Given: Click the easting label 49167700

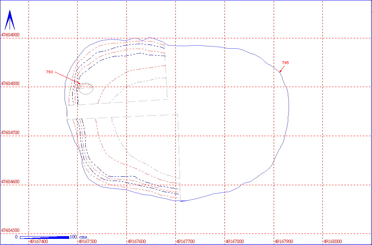Looking at the screenshot, I should click(186, 242).
